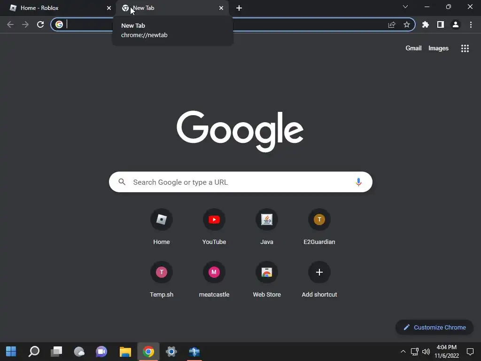Start voice search with the microphone icon

pyautogui.click(x=358, y=182)
